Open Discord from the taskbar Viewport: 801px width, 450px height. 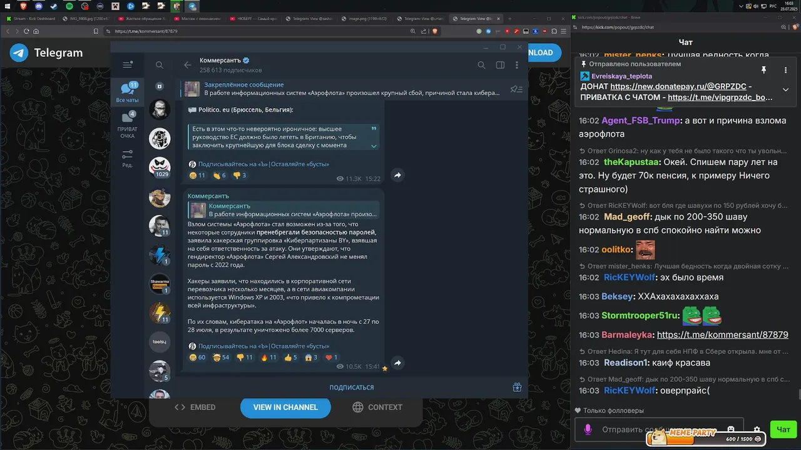(x=38, y=6)
